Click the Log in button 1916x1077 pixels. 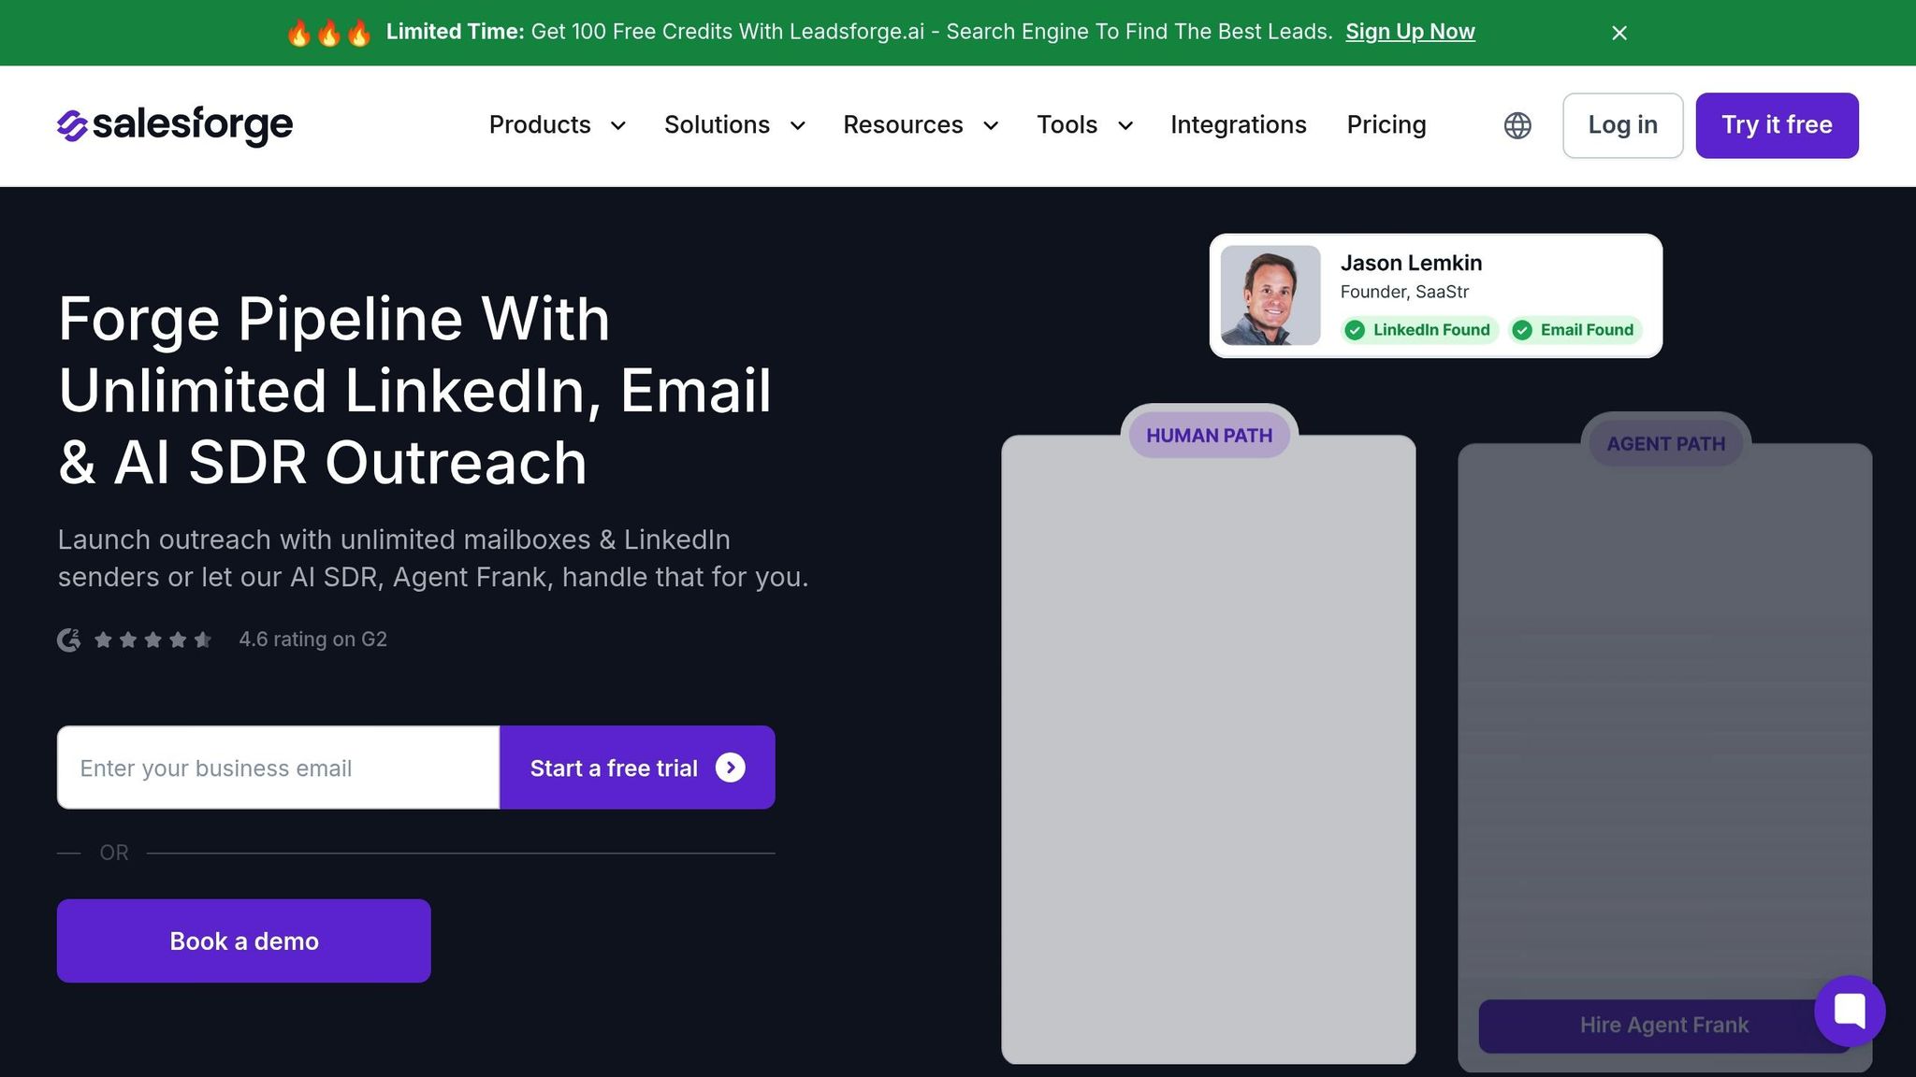1622,125
